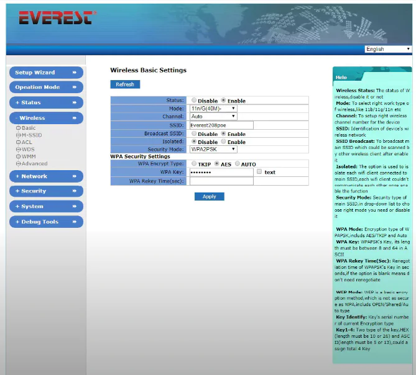The width and height of the screenshot is (416, 375).
Task: Open the English language selector
Action: pos(388,49)
